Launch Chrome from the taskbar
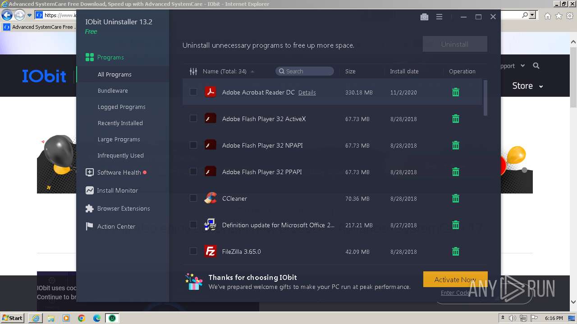 point(82,318)
